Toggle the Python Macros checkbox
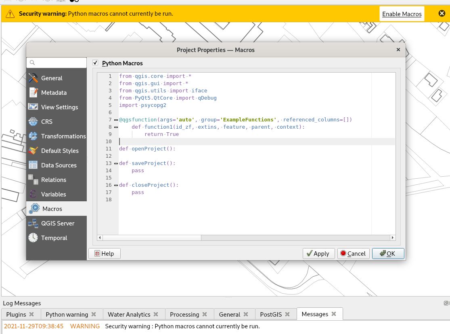Image resolution: width=450 pixels, height=334 pixels. pos(95,63)
